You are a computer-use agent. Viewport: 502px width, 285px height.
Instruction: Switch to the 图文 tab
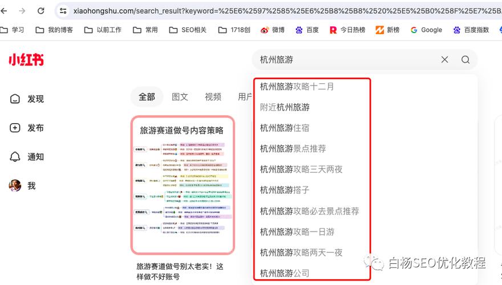[x=180, y=96]
